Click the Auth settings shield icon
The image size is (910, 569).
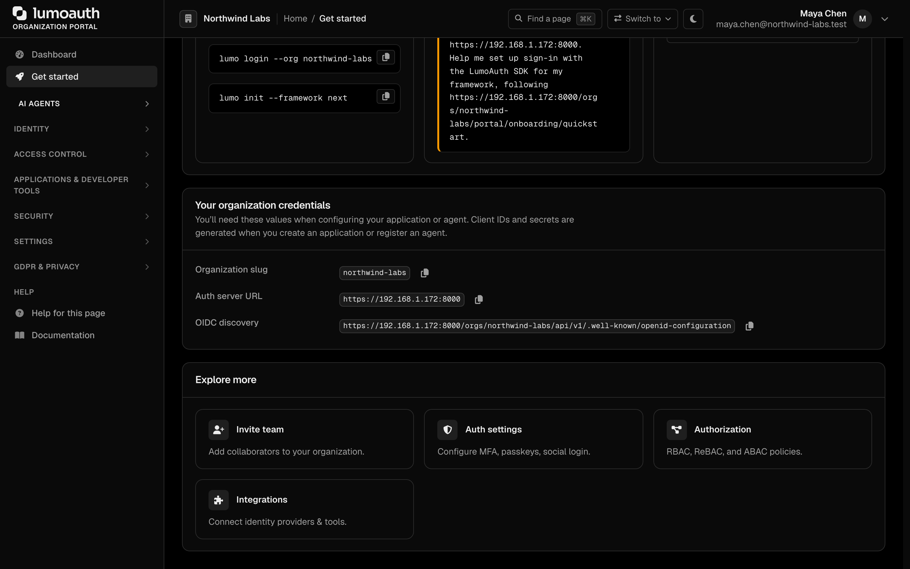(x=447, y=430)
